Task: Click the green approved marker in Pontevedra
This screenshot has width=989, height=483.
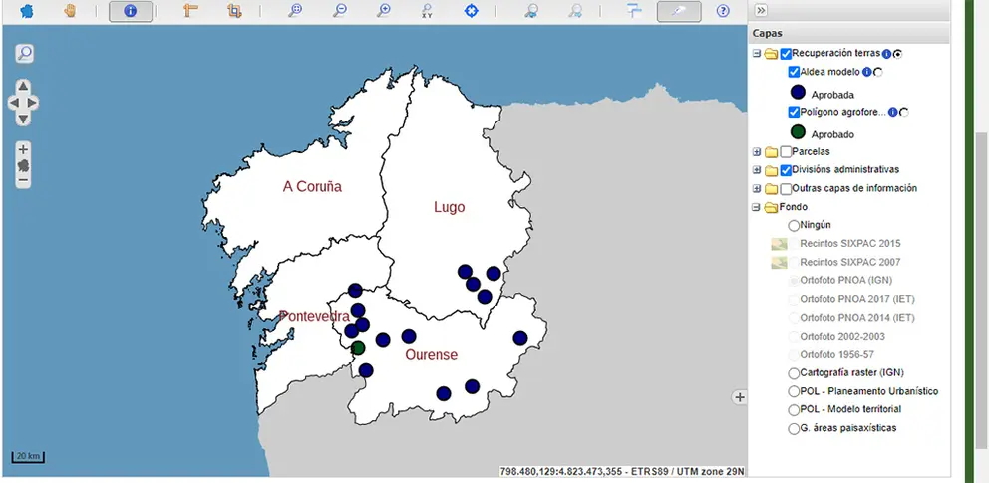Action: (358, 348)
